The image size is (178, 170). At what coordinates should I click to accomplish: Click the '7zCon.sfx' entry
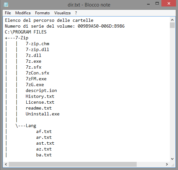click(x=37, y=73)
